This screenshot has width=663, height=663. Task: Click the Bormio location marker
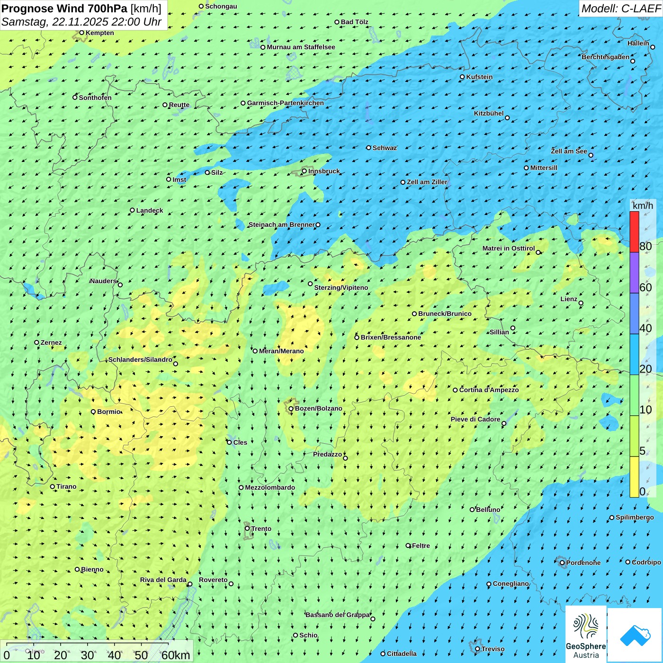(93, 412)
